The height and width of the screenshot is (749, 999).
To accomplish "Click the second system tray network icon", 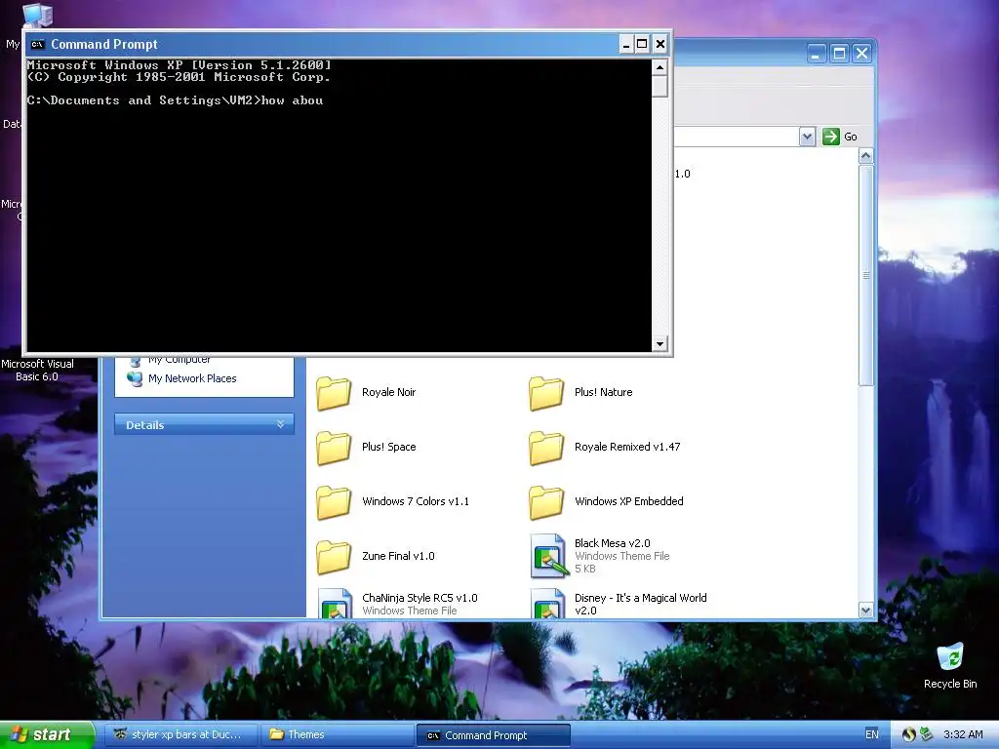I will click(927, 734).
